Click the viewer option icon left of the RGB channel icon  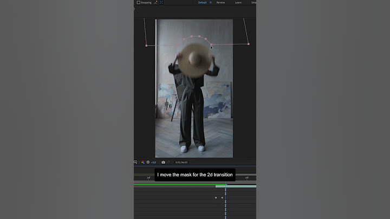coord(135,162)
